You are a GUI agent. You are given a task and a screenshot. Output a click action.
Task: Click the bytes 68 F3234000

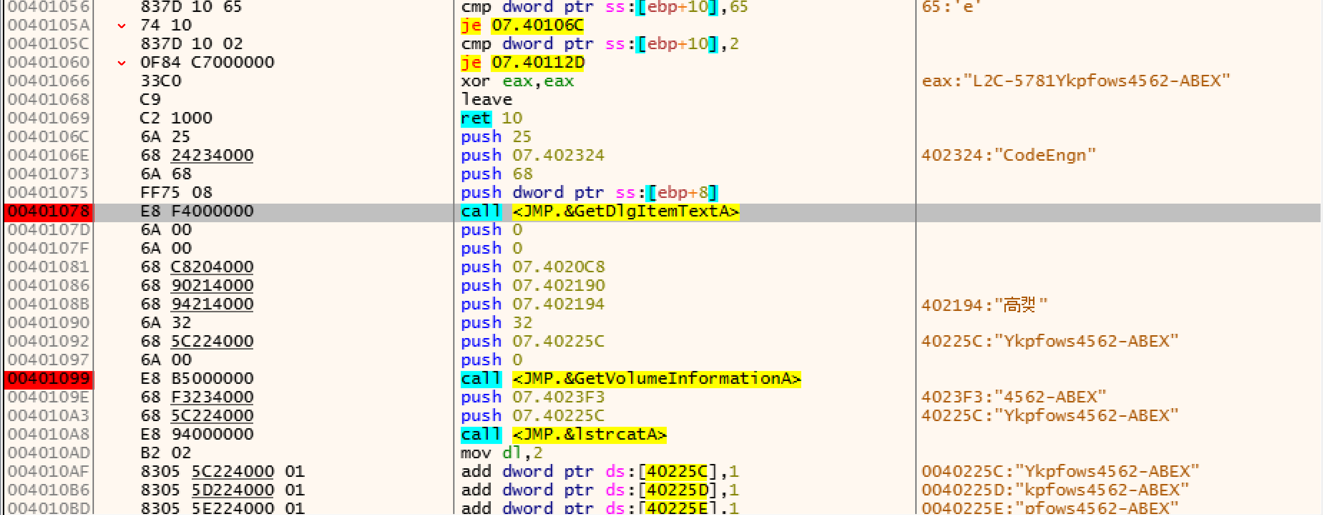pos(196,397)
